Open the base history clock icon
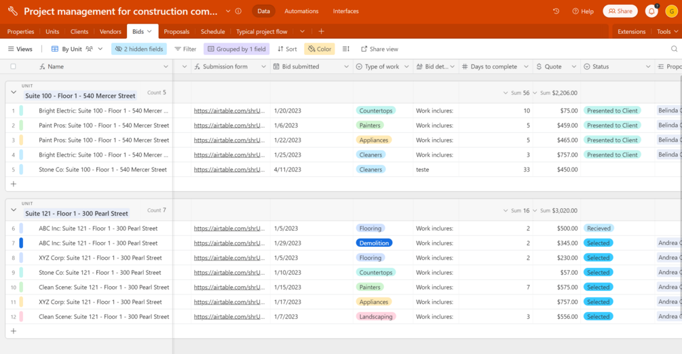The width and height of the screenshot is (682, 354). coord(556,12)
